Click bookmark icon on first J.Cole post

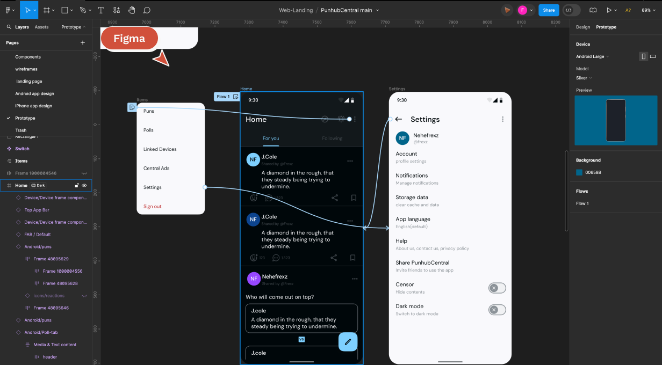tap(354, 198)
